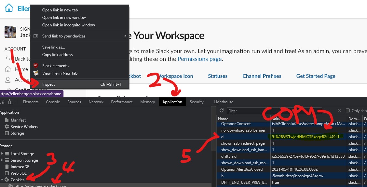
Task: Open the Send link to your devices submenu arrow
Action: (x=125, y=36)
